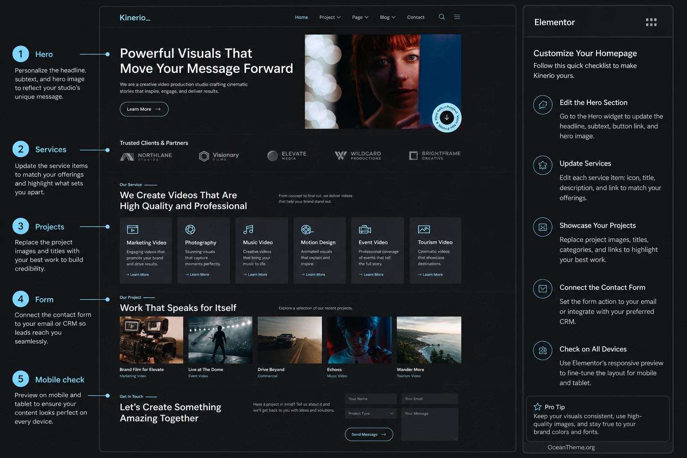The height and width of the screenshot is (458, 687).
Task: Click the Event Video camera icon
Action: pos(365,229)
